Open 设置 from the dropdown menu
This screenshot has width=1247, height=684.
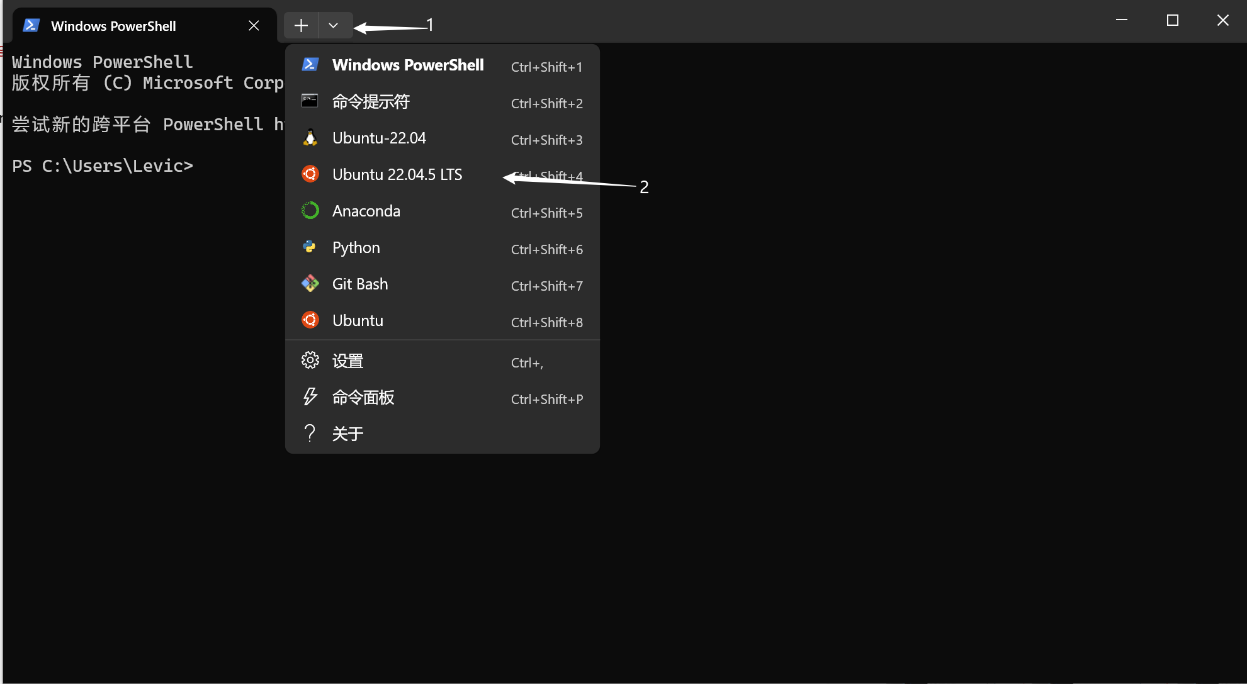coord(443,361)
